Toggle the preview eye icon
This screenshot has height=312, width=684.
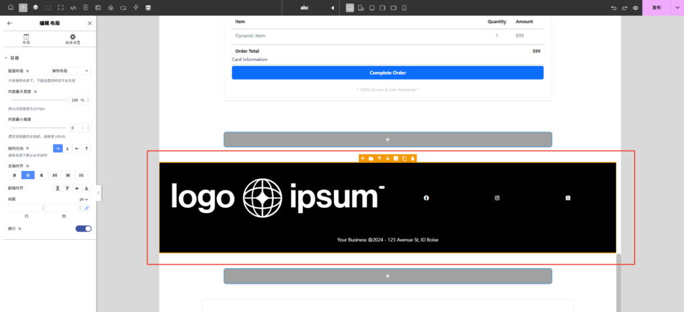pyautogui.click(x=635, y=7)
